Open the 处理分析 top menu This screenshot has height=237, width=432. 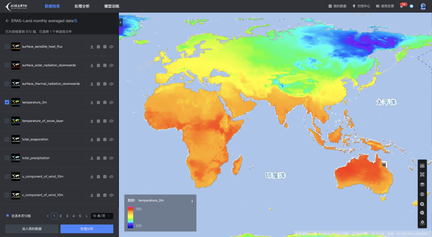coord(82,6)
